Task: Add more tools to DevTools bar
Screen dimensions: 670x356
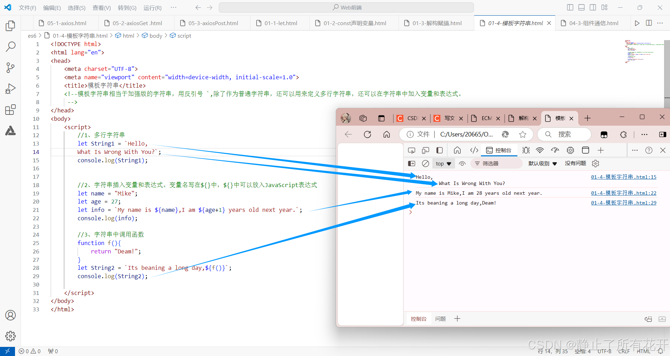Action: (601, 150)
